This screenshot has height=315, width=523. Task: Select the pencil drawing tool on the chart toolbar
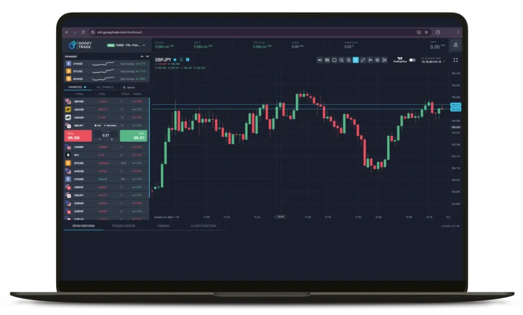(x=363, y=60)
